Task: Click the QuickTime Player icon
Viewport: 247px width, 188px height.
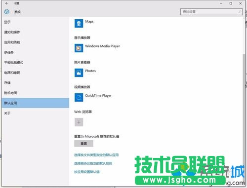Action: click(x=79, y=97)
